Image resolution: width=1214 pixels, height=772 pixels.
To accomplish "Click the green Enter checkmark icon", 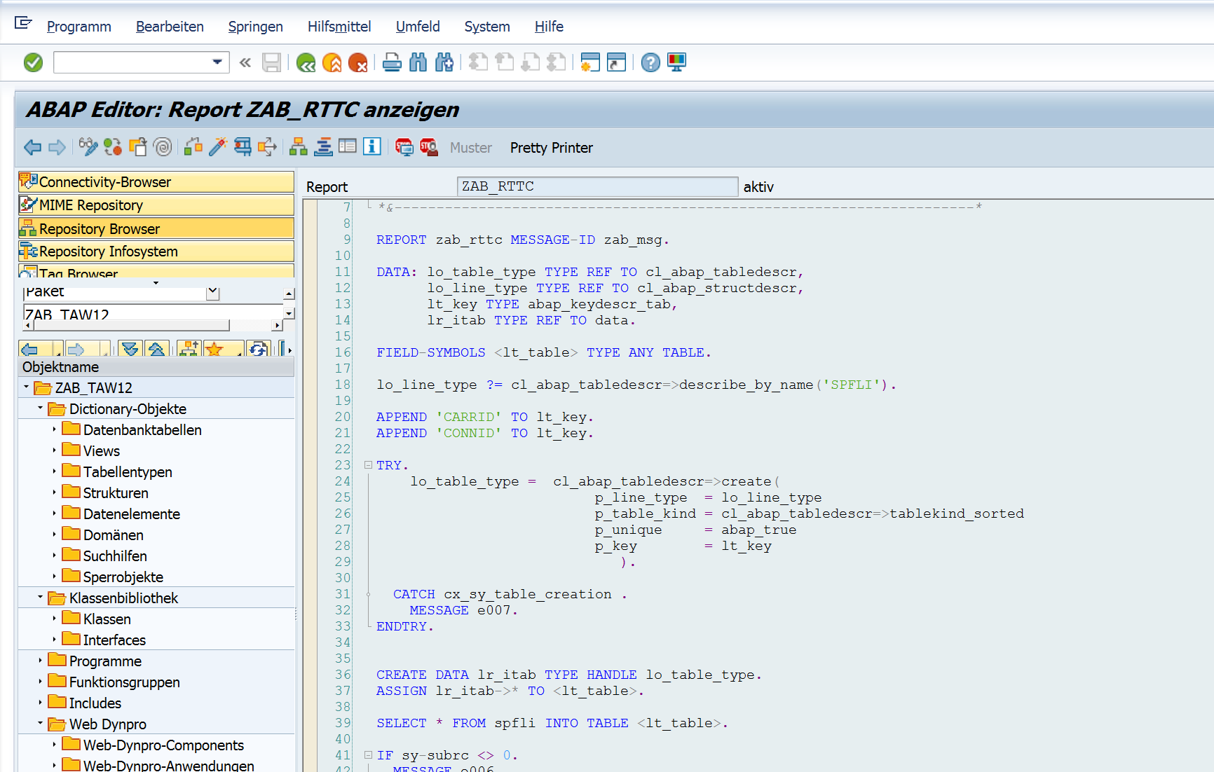I will 33,63.
